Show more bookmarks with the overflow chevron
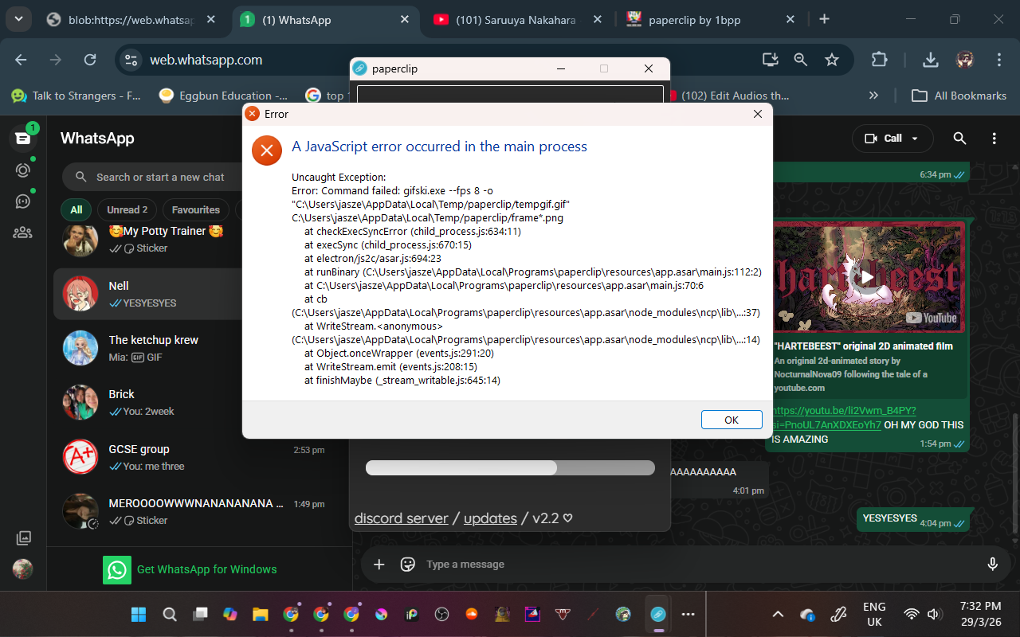1020x637 pixels. point(873,96)
